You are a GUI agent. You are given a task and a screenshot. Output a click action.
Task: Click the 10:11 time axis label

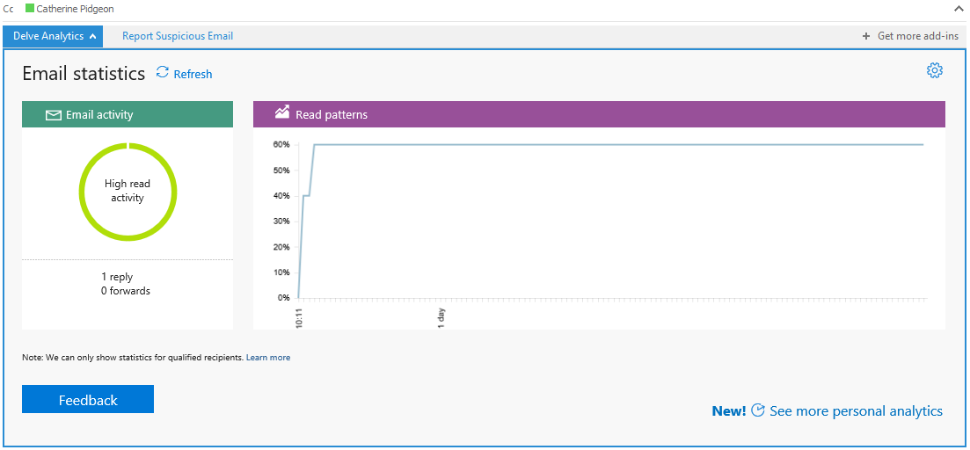click(x=299, y=316)
